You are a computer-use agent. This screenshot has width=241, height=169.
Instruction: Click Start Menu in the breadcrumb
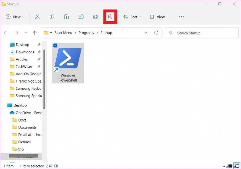[x=63, y=33]
